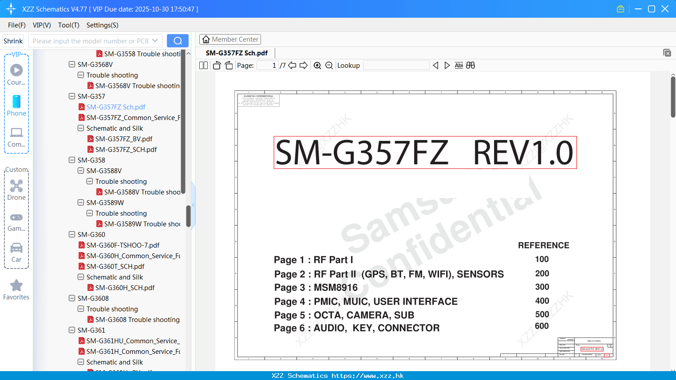Click the Lookup text field
This screenshot has width=676, height=380.
pyautogui.click(x=396, y=65)
